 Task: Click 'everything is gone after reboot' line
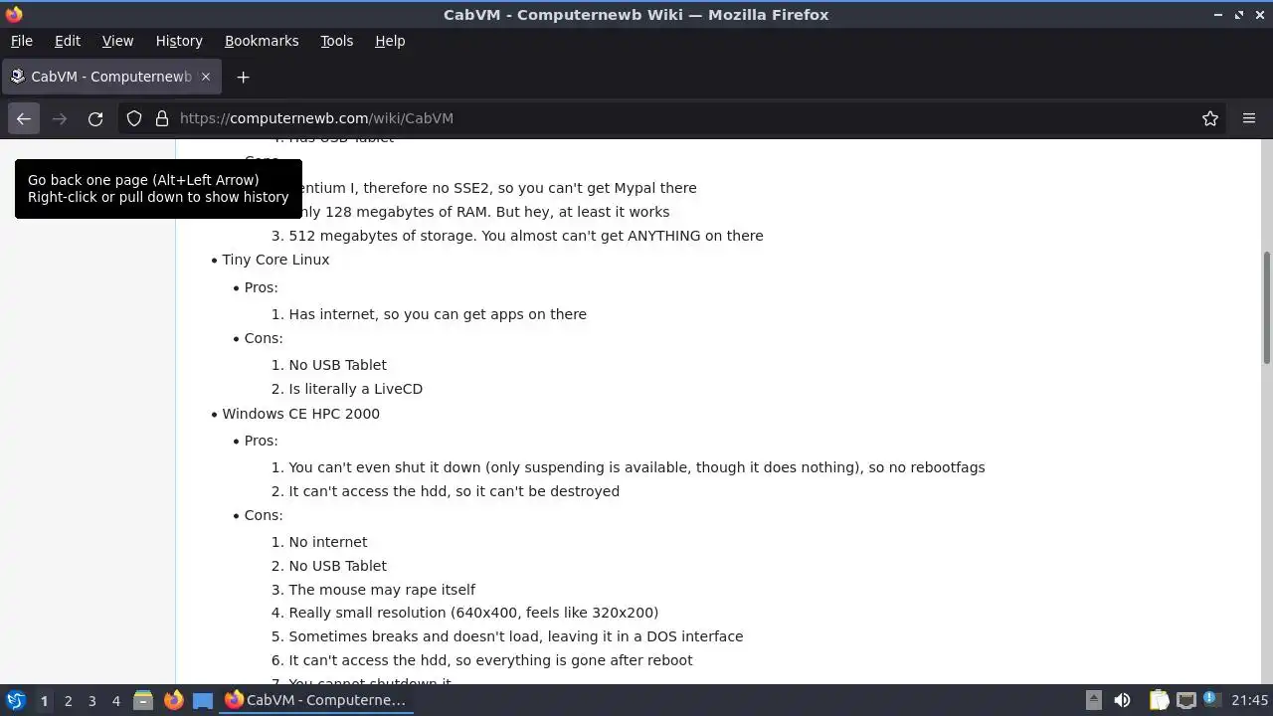coord(490,660)
